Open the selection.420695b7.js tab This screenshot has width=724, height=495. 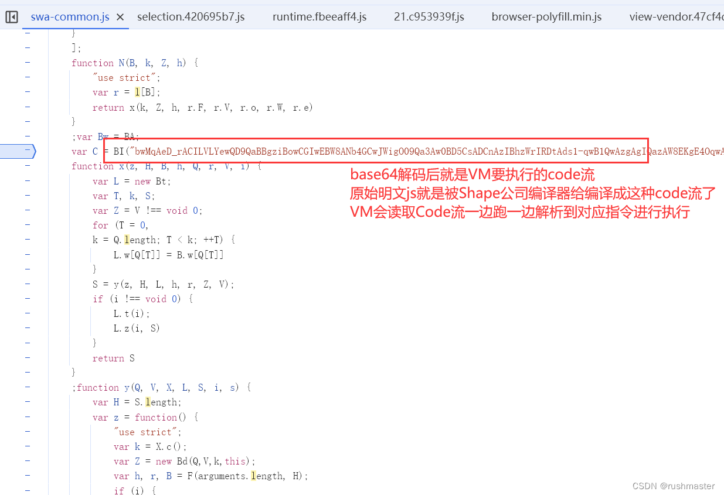(x=191, y=17)
